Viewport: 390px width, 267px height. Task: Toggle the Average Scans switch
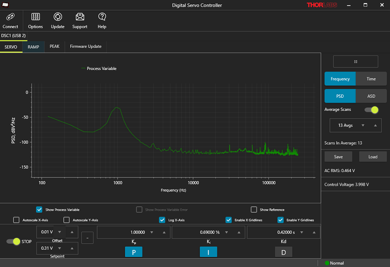point(371,110)
